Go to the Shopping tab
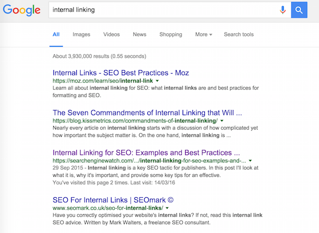 click(x=171, y=35)
